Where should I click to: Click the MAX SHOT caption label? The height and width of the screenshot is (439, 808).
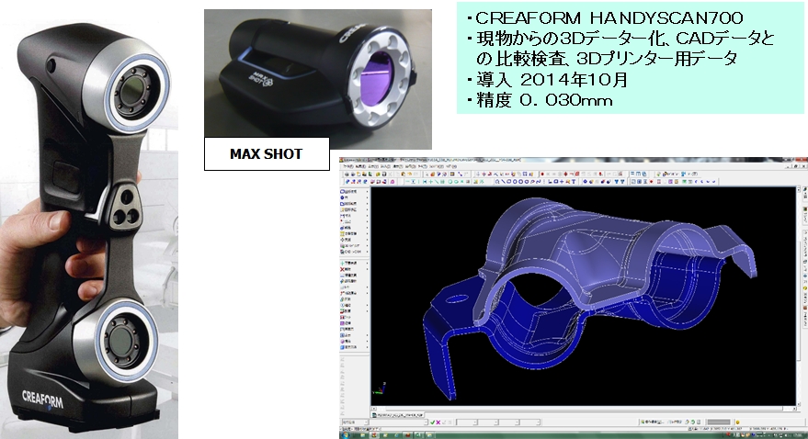point(267,154)
